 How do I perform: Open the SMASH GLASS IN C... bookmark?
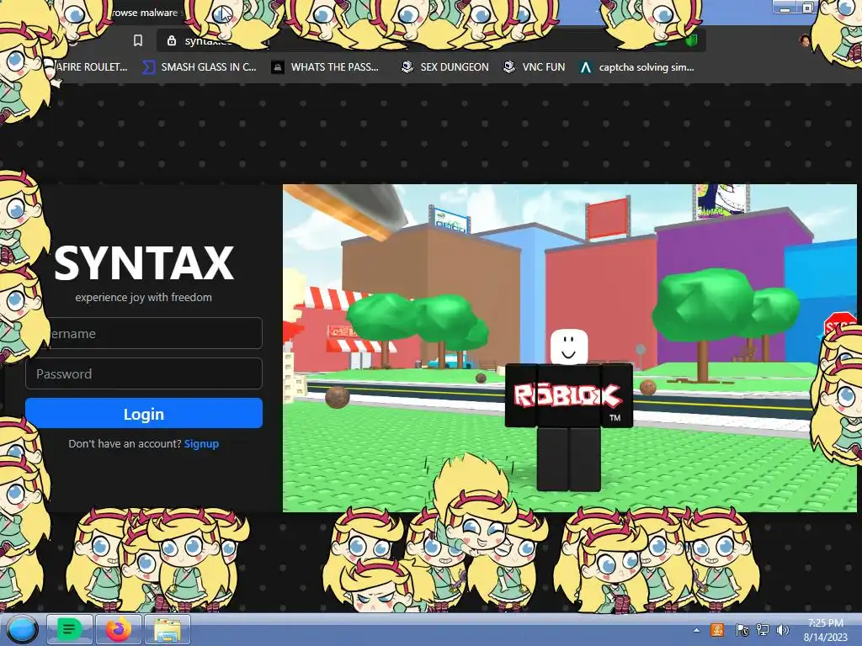(x=200, y=67)
